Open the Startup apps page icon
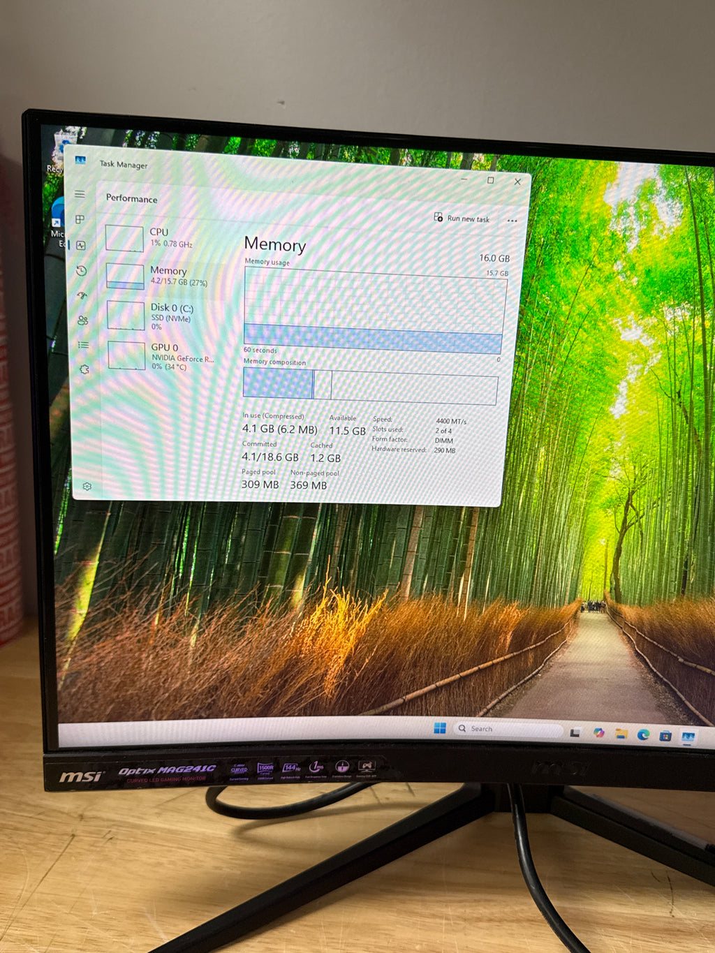 pos(82,295)
